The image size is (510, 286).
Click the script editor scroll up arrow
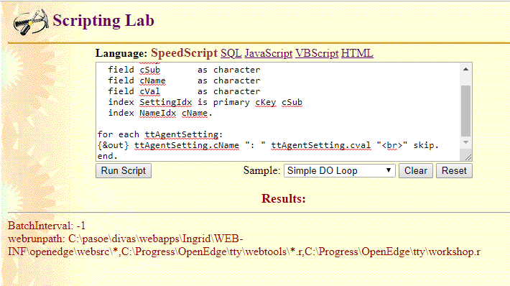[x=465, y=69]
